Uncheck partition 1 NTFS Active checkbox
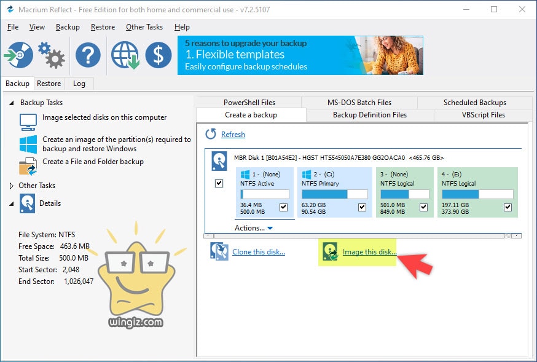This screenshot has height=362, width=537. (284, 207)
